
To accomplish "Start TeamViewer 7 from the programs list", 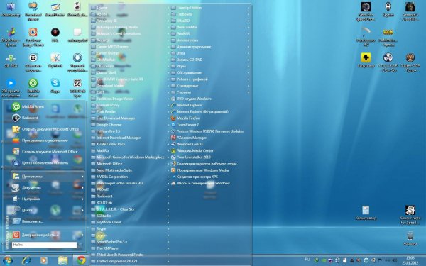I will click(185, 125).
